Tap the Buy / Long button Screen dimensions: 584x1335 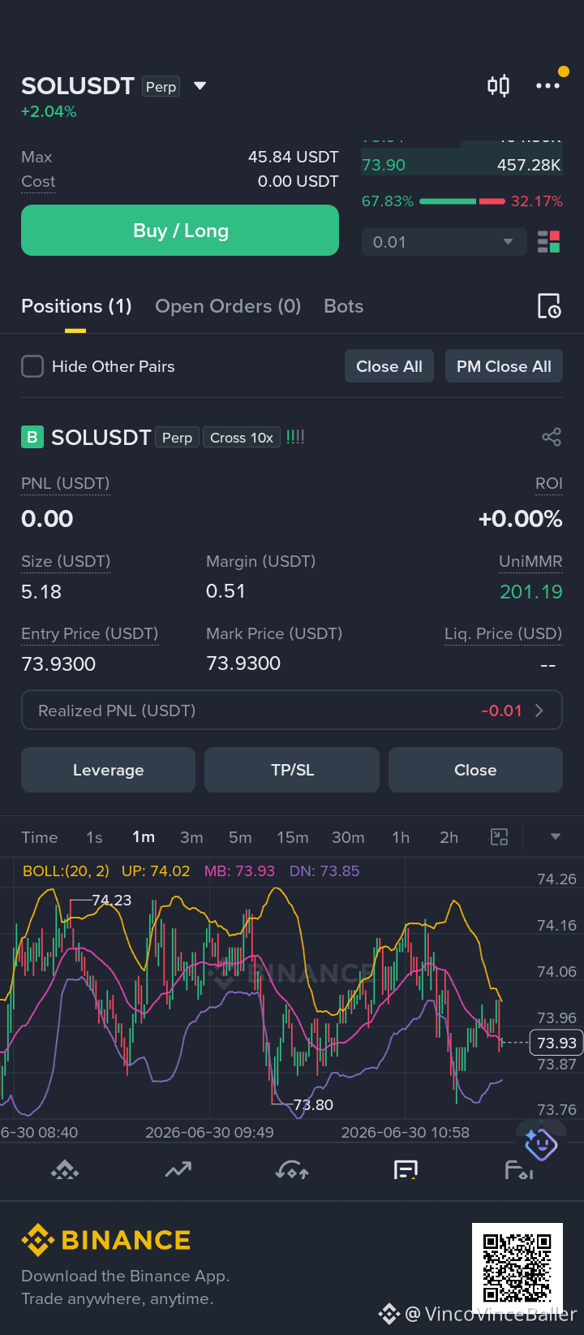pos(180,231)
